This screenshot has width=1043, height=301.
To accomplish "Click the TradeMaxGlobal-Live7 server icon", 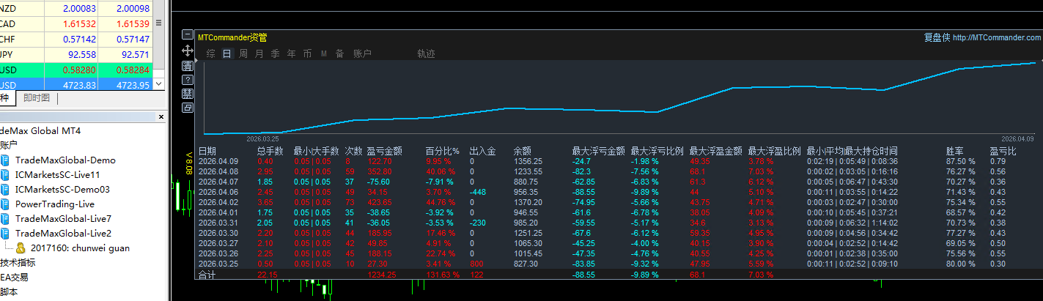I will point(6,218).
